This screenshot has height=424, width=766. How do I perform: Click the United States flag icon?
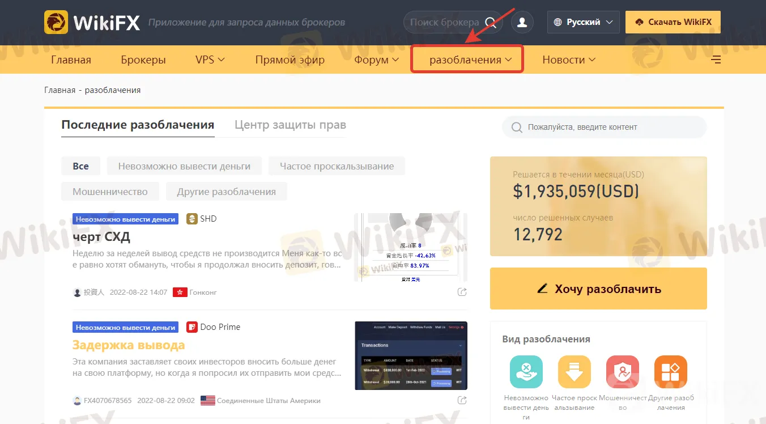point(208,401)
